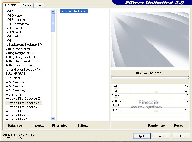
Task: Select the plain VM category
Action: click(9, 40)
